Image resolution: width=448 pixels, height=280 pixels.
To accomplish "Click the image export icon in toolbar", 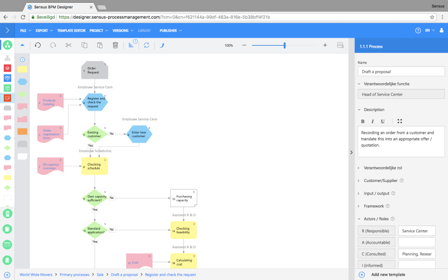I will [x=340, y=45].
